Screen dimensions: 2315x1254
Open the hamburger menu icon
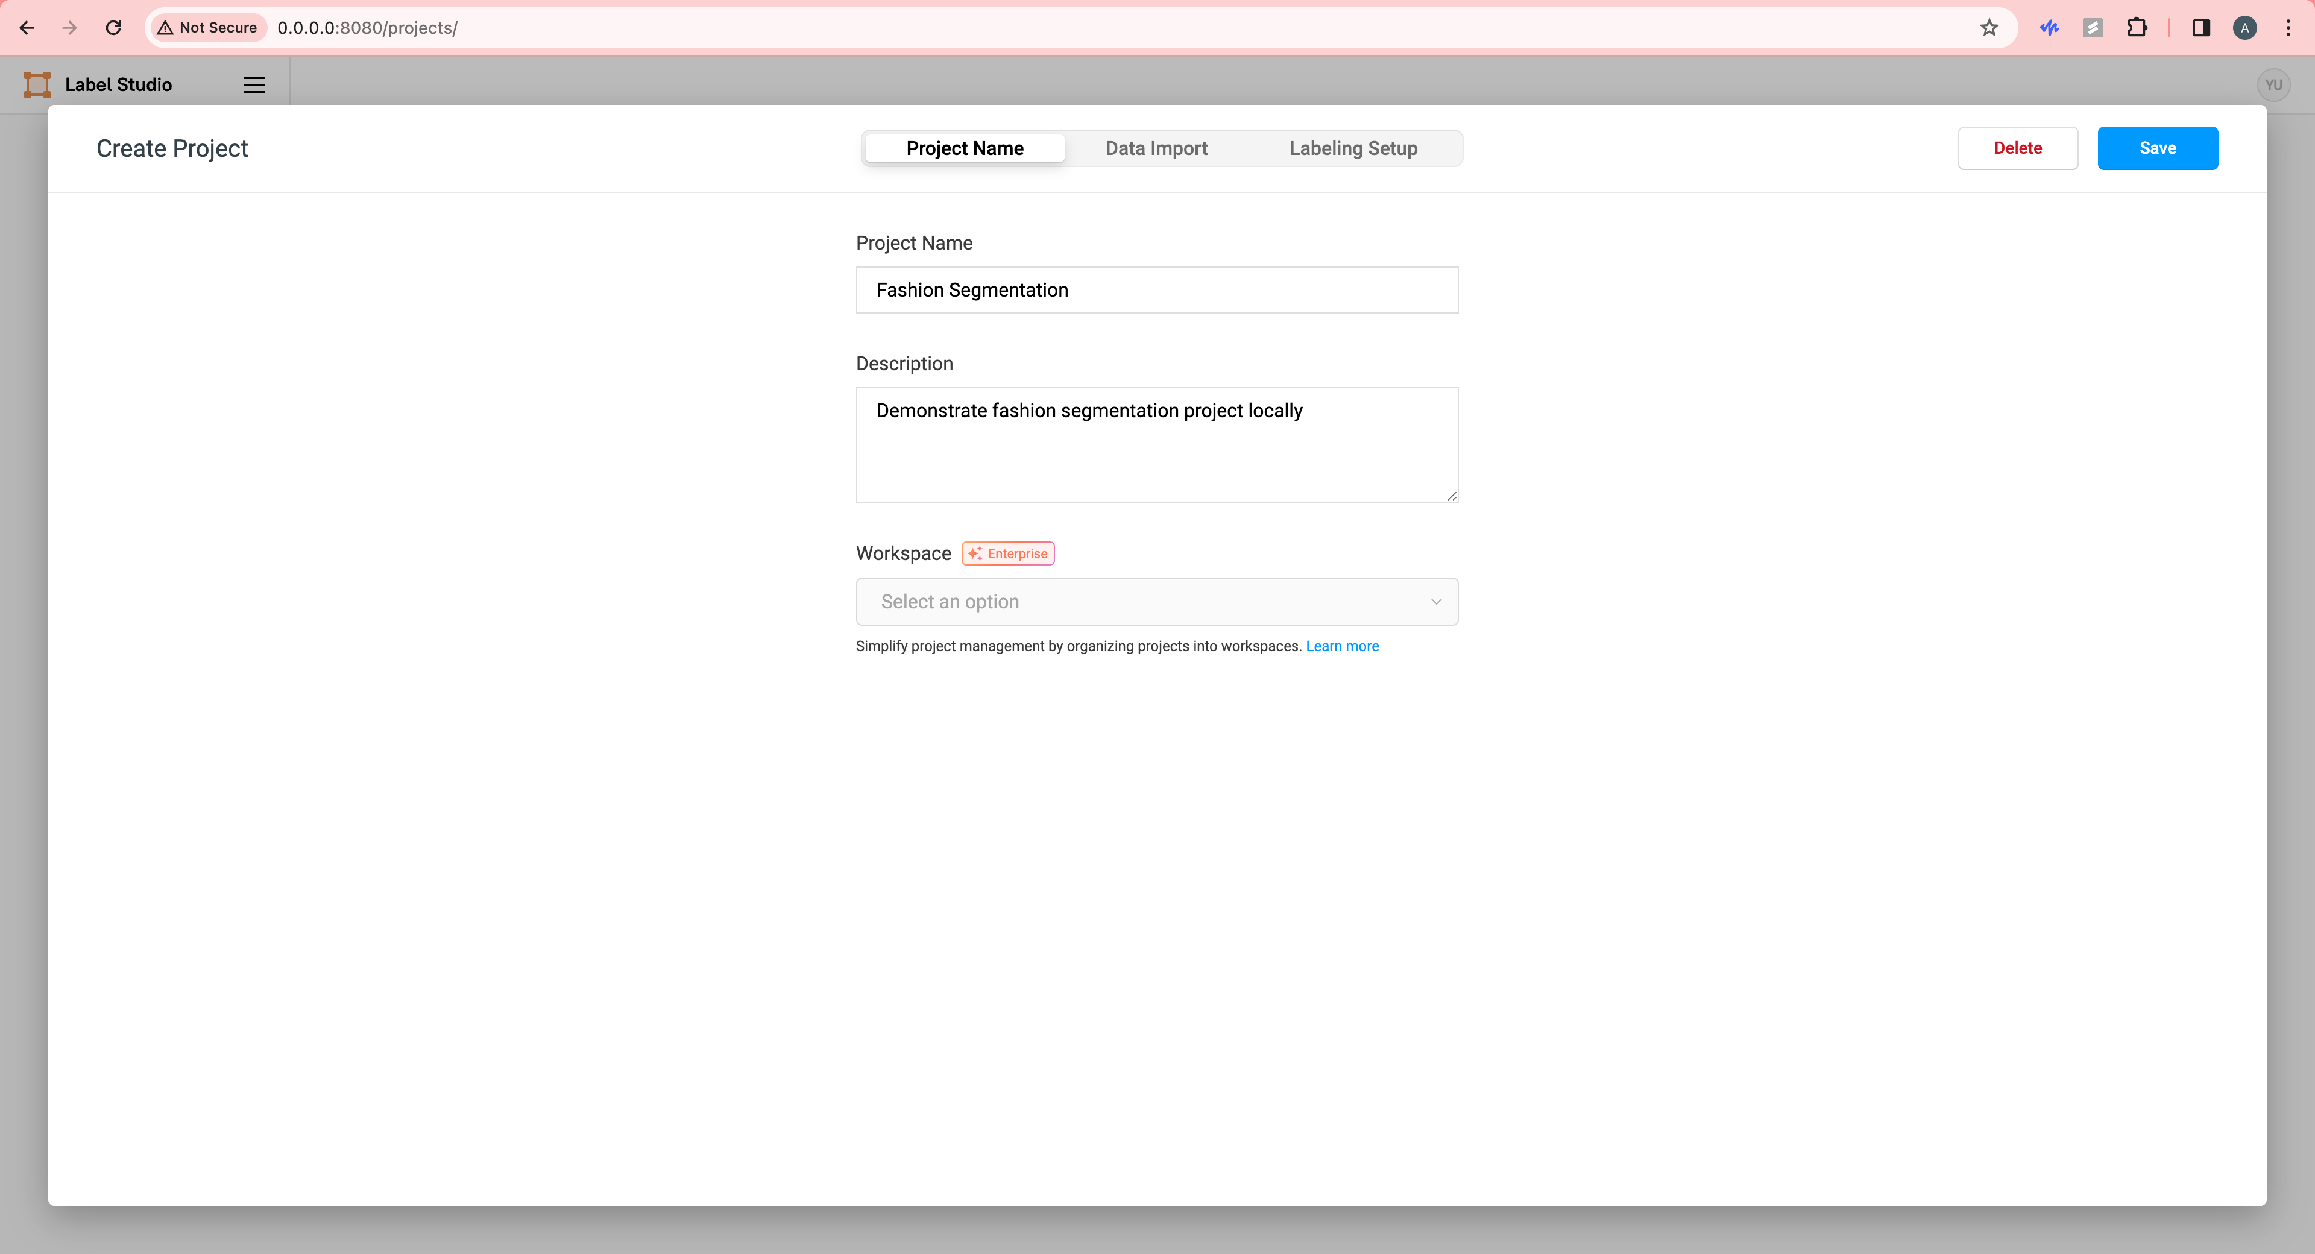click(x=254, y=84)
